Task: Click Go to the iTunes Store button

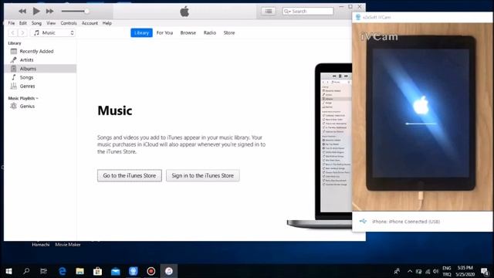Action: [130, 175]
